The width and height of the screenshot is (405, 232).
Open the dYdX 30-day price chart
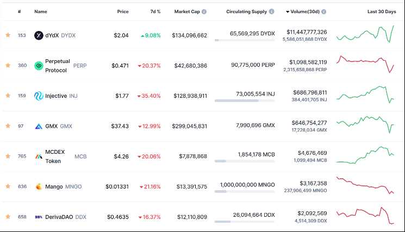pos(365,35)
